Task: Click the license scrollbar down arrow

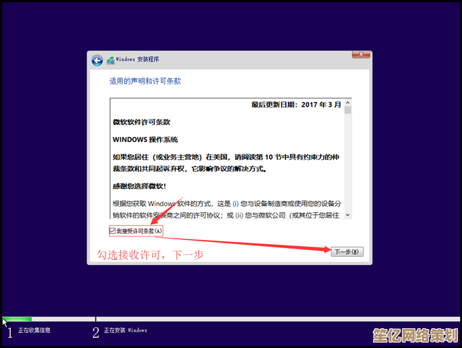Action: click(x=348, y=215)
